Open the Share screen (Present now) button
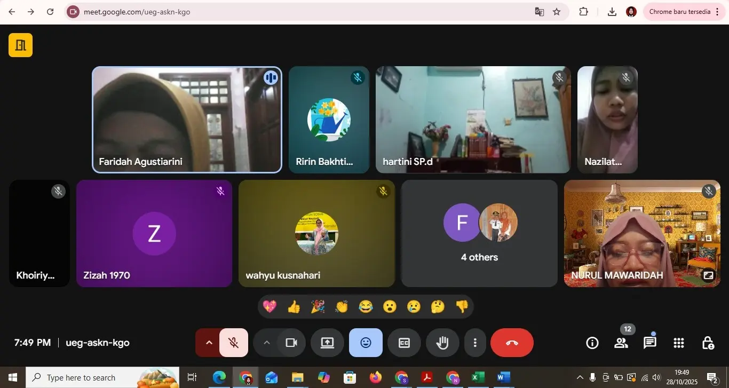Viewport: 729px width, 388px height. tap(327, 343)
